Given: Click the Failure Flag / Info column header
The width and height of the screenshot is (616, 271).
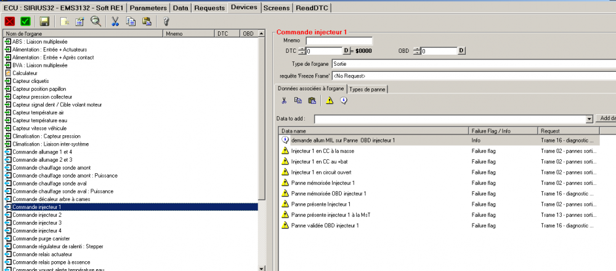Looking at the screenshot, I should pyautogui.click(x=503, y=131).
